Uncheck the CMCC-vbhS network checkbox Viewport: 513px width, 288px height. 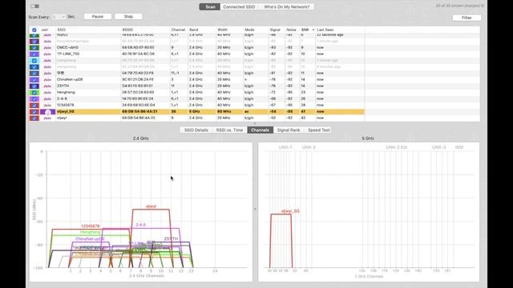[34, 48]
